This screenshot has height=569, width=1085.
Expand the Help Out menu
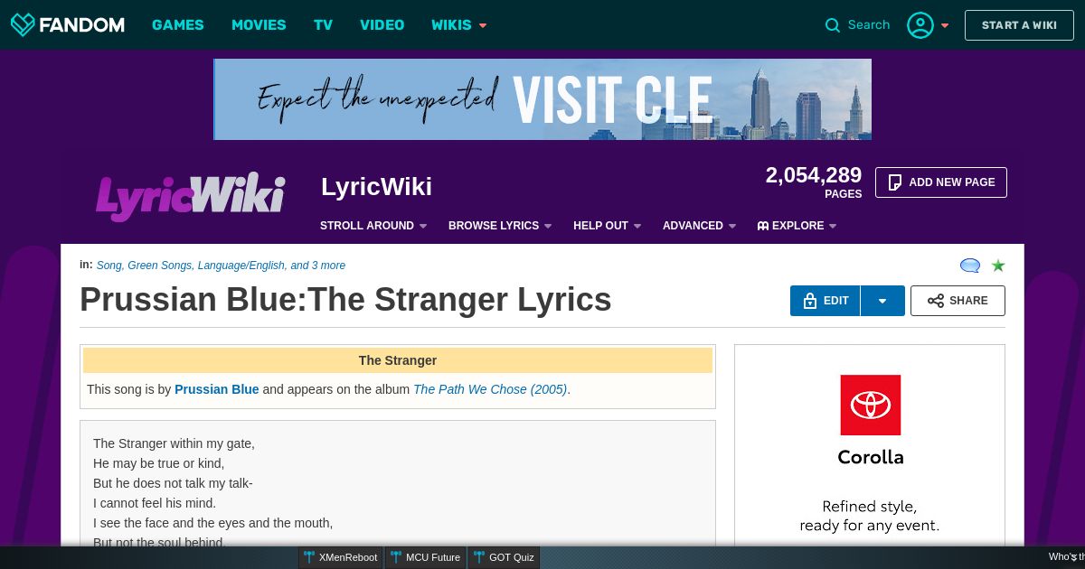pos(608,226)
